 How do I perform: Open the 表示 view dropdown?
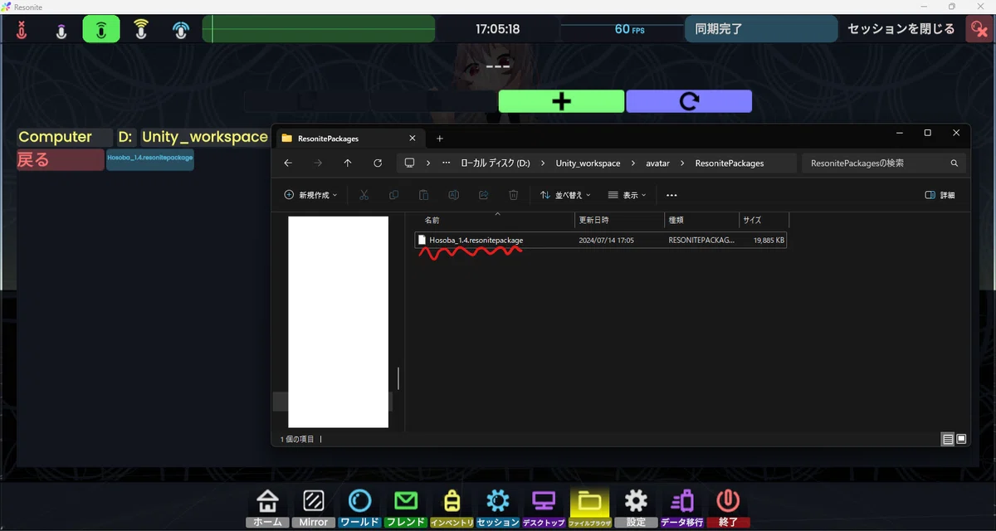click(x=627, y=195)
